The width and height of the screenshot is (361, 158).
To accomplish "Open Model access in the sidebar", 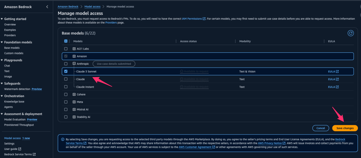I will tap(12, 138).
